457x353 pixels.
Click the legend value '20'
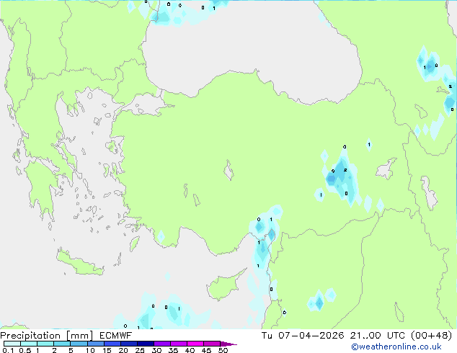point(123,350)
